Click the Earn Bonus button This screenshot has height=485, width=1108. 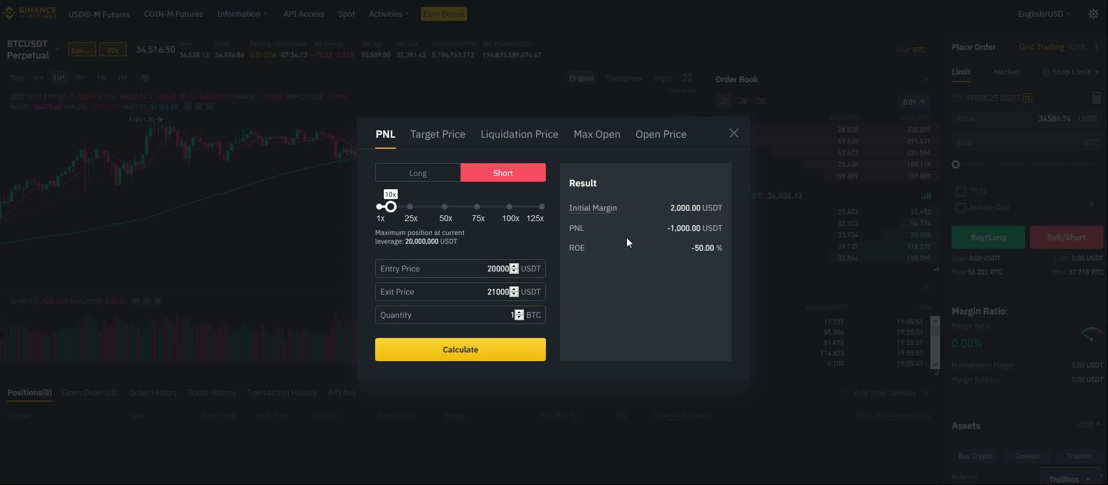(x=444, y=14)
